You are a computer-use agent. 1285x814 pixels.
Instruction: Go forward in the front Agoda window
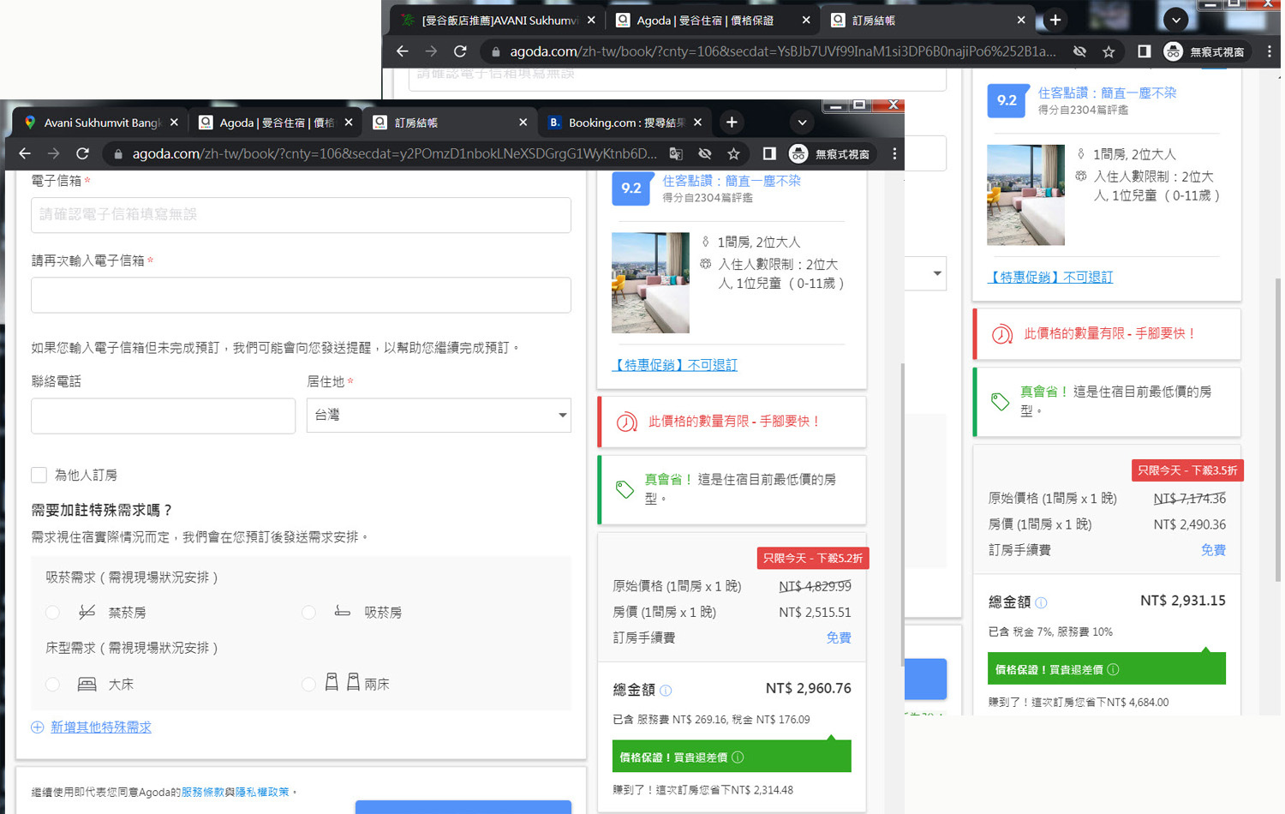[54, 153]
